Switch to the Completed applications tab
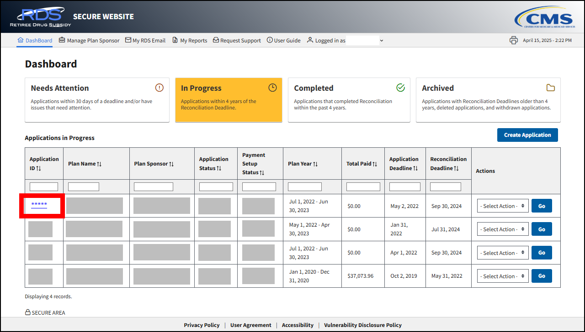This screenshot has height=332, width=585. [349, 100]
